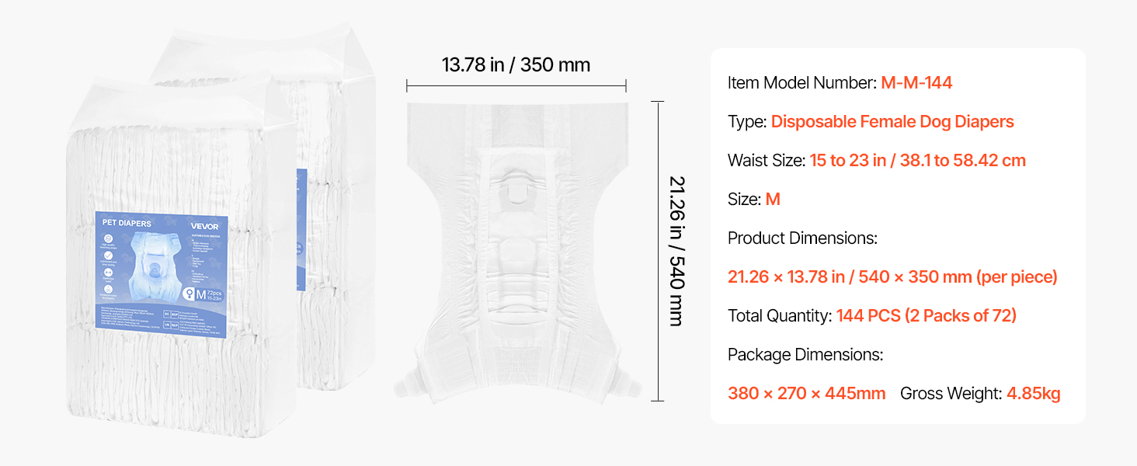The image size is (1137, 466).
Task: Click the elastic waist icon on the label
Action: pyautogui.click(x=110, y=272)
